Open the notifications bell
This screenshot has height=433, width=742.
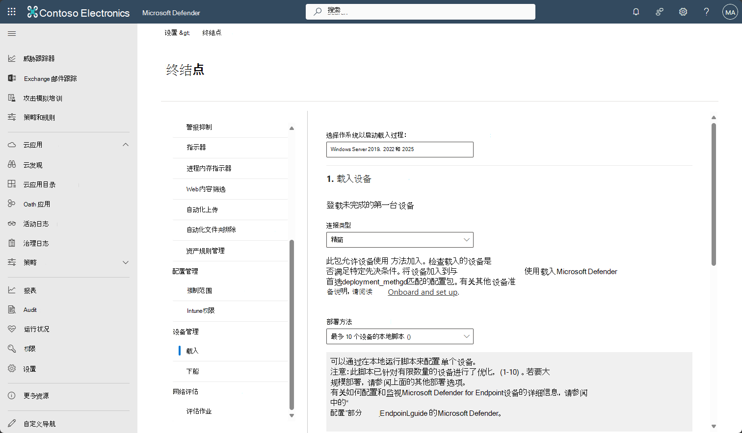636,11
